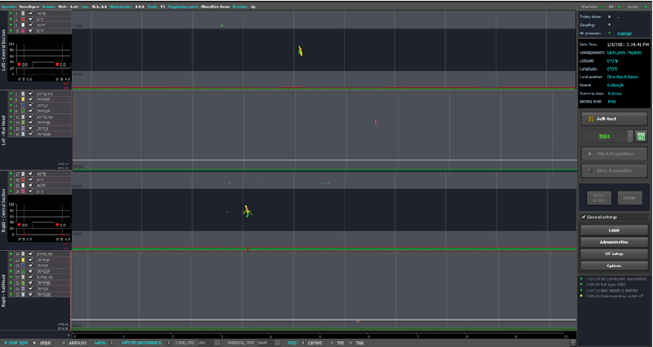
Task: Click the first log message status icon
Action: coord(581,279)
